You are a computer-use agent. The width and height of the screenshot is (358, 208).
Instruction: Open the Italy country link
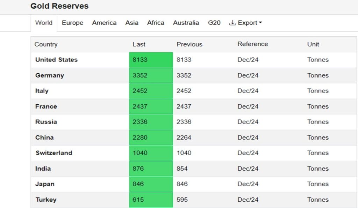pyautogui.click(x=42, y=91)
